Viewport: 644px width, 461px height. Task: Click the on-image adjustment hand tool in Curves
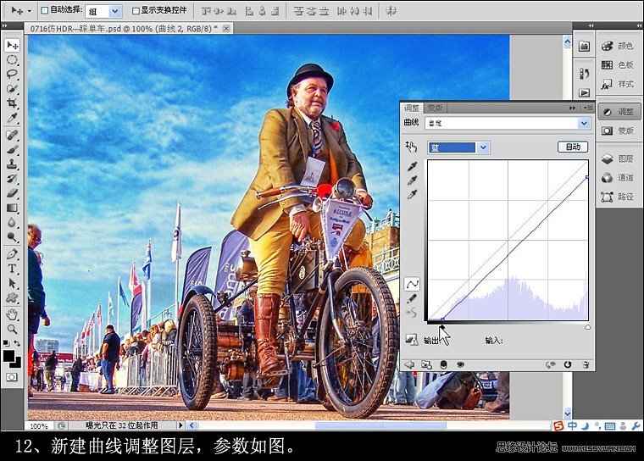coord(411,147)
